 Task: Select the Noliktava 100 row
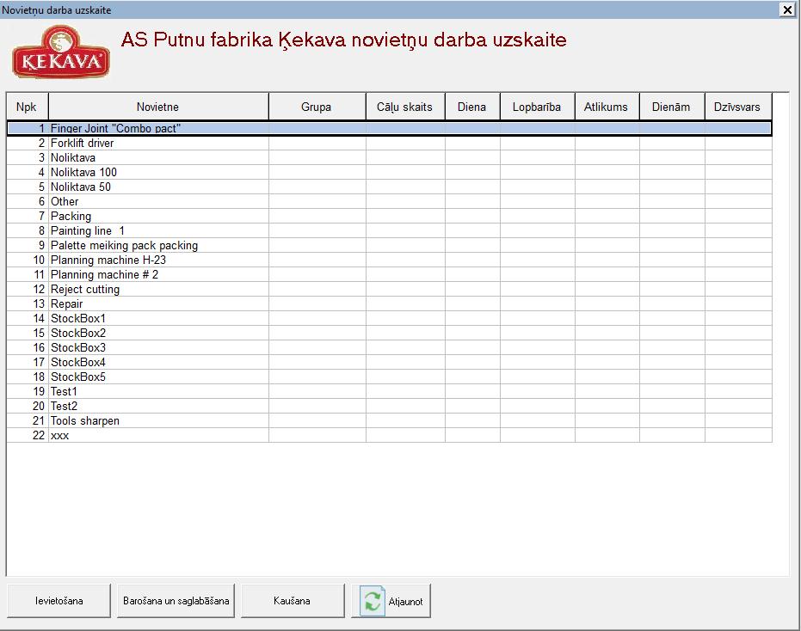click(x=389, y=173)
